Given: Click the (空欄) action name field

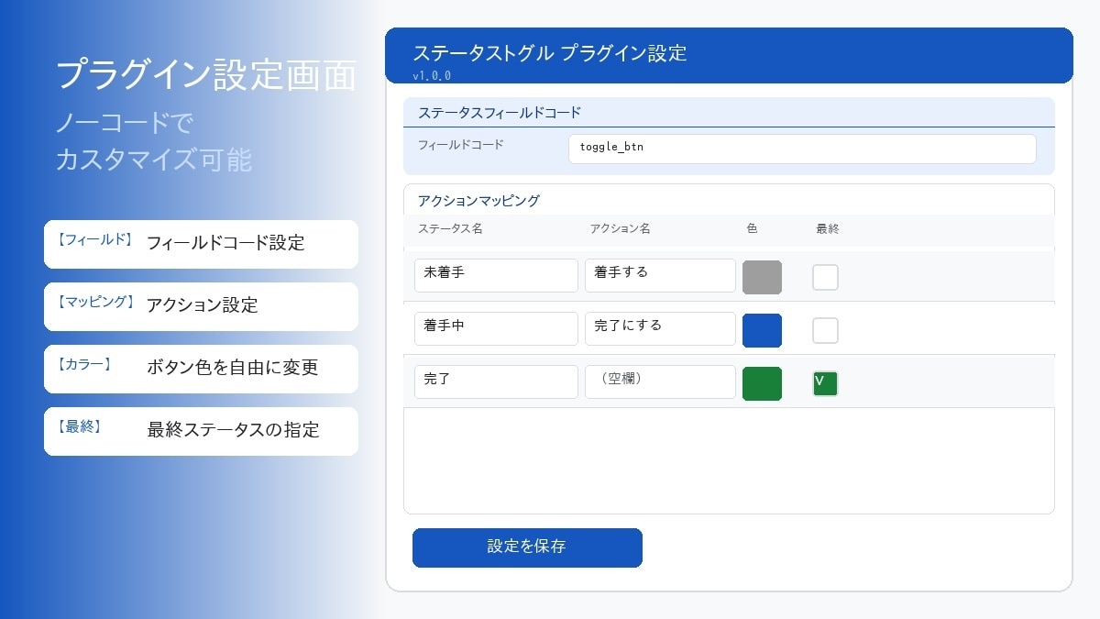Looking at the screenshot, I should coord(660,382).
